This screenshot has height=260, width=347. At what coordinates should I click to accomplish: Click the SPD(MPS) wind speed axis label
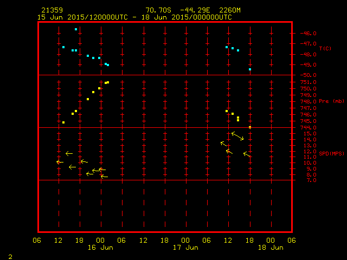(x=331, y=154)
